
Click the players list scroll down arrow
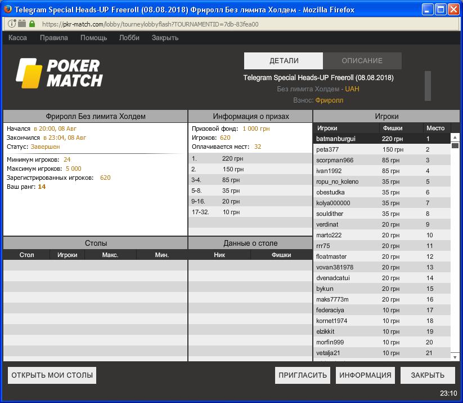(455, 357)
